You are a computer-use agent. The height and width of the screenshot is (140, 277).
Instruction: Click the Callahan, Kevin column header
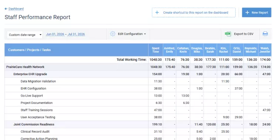183,50
